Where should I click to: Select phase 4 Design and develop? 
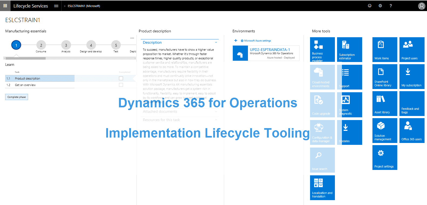pyautogui.click(x=91, y=45)
